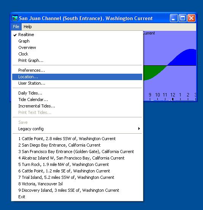
Task: Click the 12 o'clock marker on time axis
Action: point(173,95)
